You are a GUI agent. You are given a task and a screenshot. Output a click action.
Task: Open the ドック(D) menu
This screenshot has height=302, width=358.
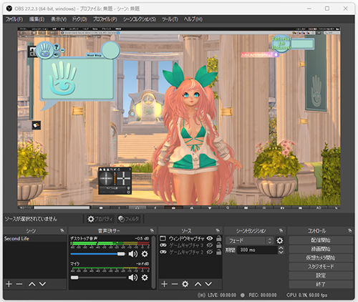point(79,19)
